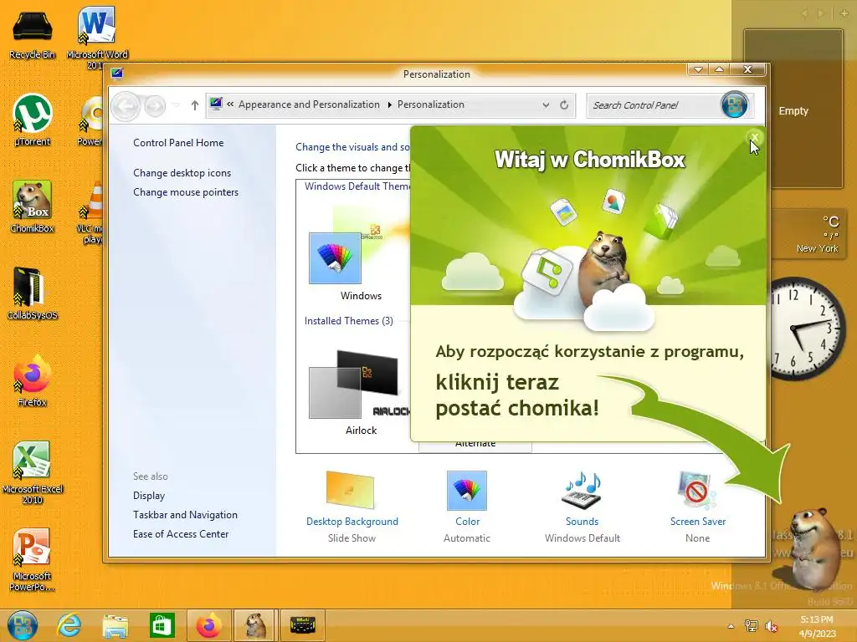Open breadcrumb arrow after Appearance and Personalization

click(x=389, y=104)
